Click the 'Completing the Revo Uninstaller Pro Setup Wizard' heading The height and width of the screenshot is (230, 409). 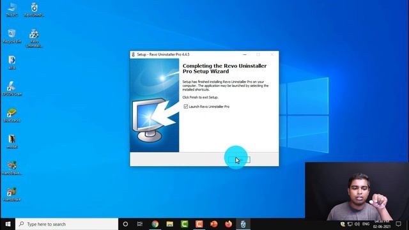pyautogui.click(x=224, y=68)
